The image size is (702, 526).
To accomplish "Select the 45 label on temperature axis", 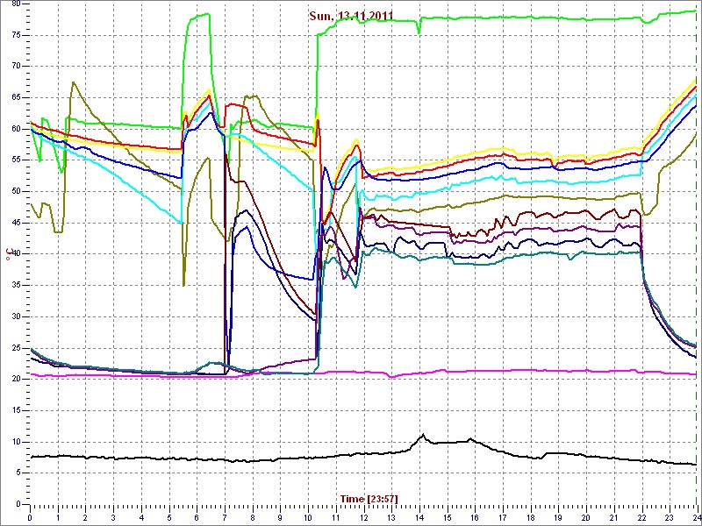I will click(14, 223).
